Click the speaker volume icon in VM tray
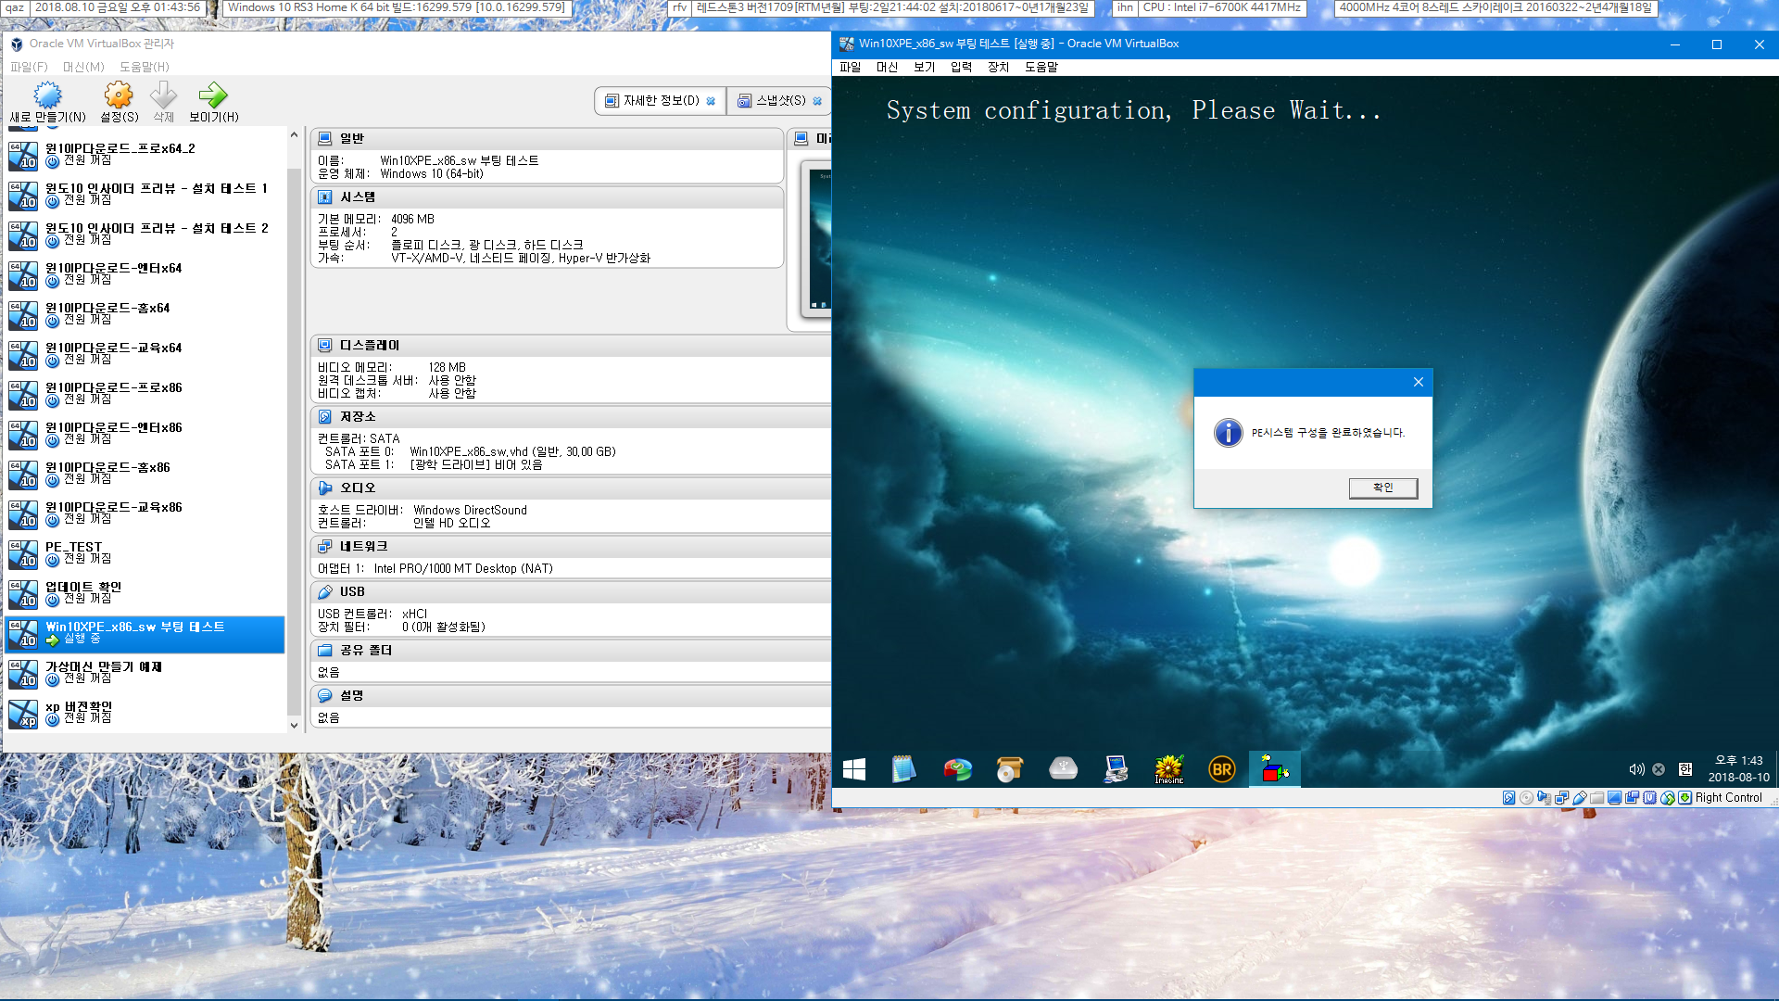1779x1001 pixels. pyautogui.click(x=1636, y=769)
